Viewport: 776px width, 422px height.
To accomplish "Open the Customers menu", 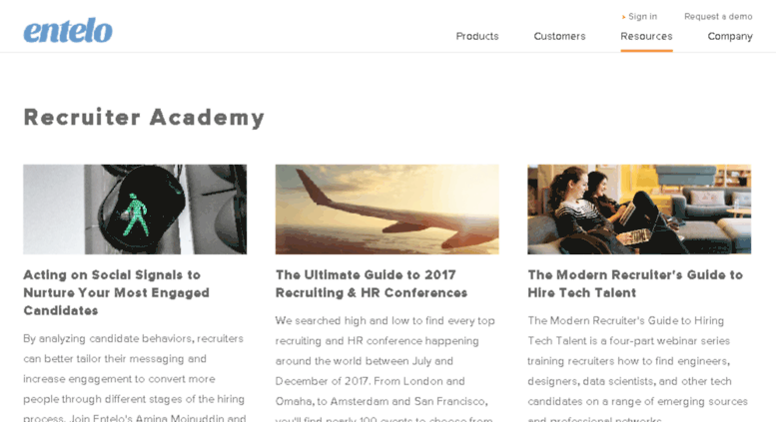I will [559, 36].
